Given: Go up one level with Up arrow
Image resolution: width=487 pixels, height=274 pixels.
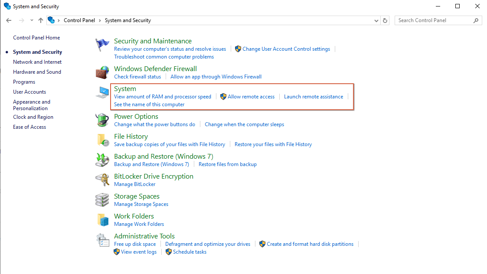Looking at the screenshot, I should (41, 20).
